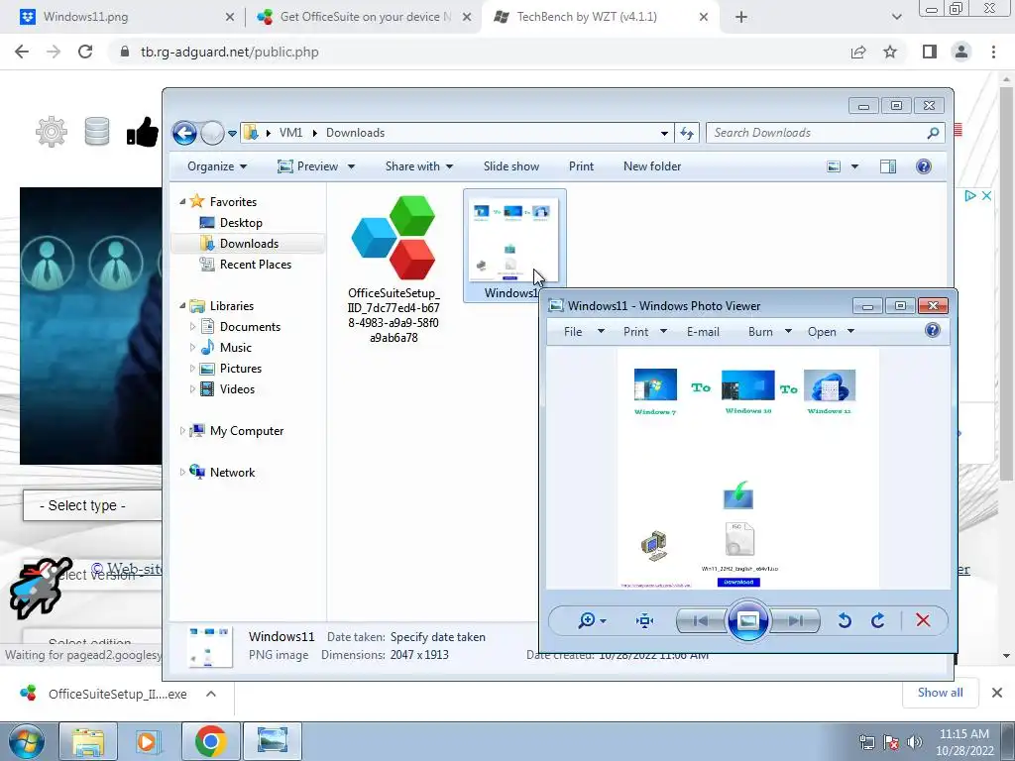Expand the Videos library
Screen dimensions: 1015x761
pyautogui.click(x=192, y=388)
